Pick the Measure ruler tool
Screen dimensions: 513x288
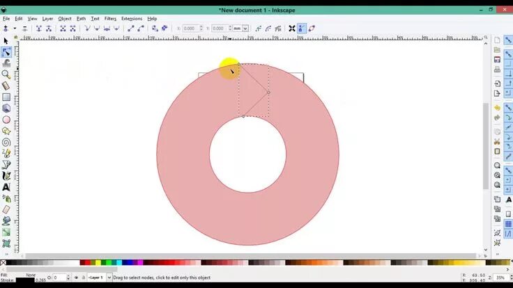point(6,86)
